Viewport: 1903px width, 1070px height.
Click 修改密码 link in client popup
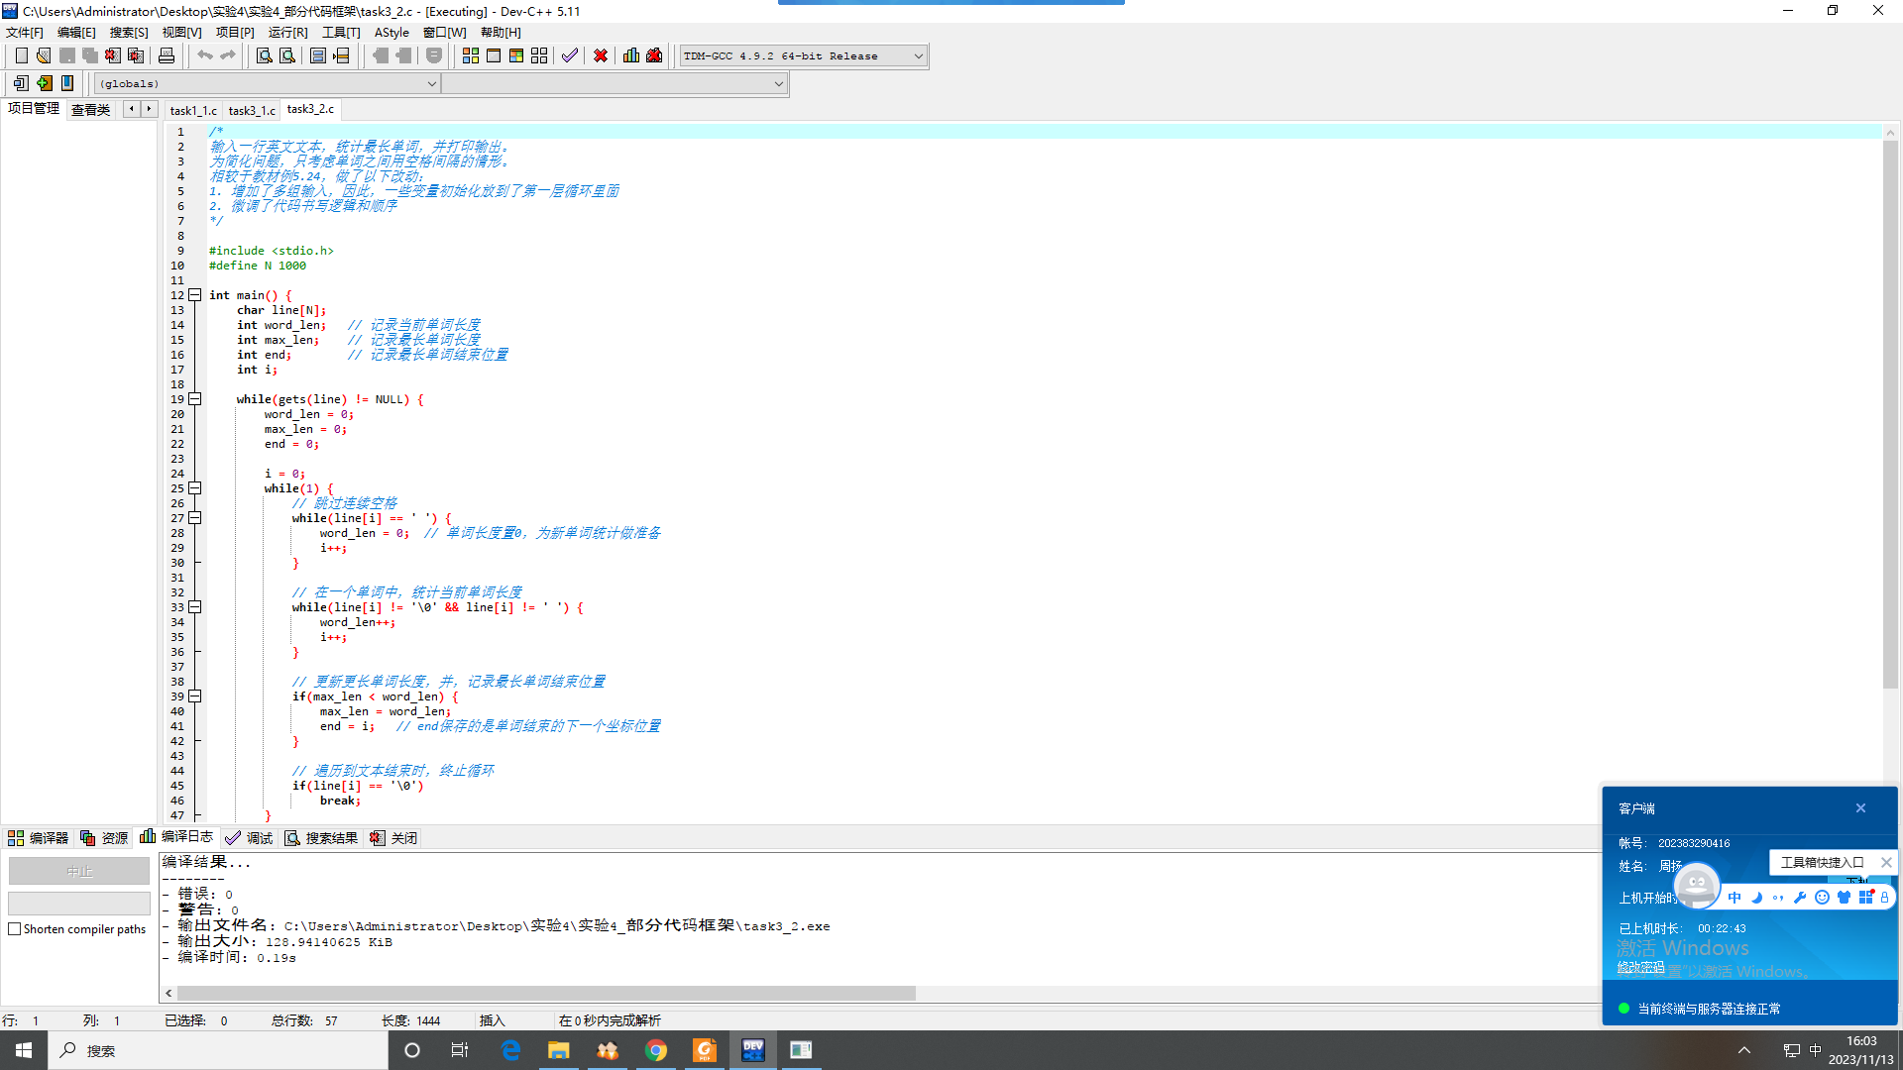point(1640,967)
